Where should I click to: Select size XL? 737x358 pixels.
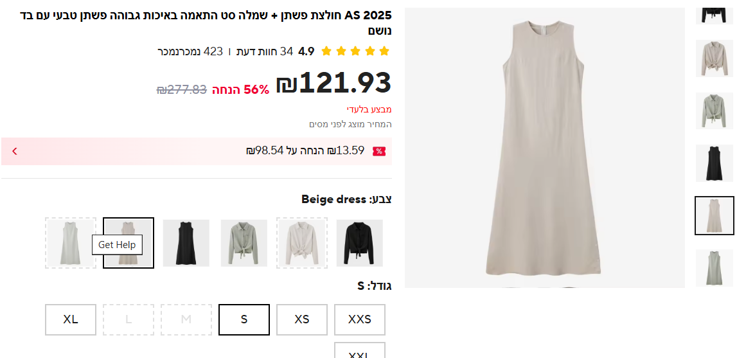pyautogui.click(x=71, y=319)
